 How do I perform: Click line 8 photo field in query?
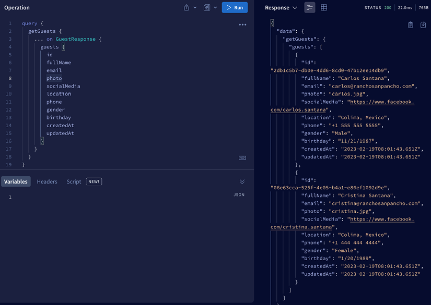54,78
